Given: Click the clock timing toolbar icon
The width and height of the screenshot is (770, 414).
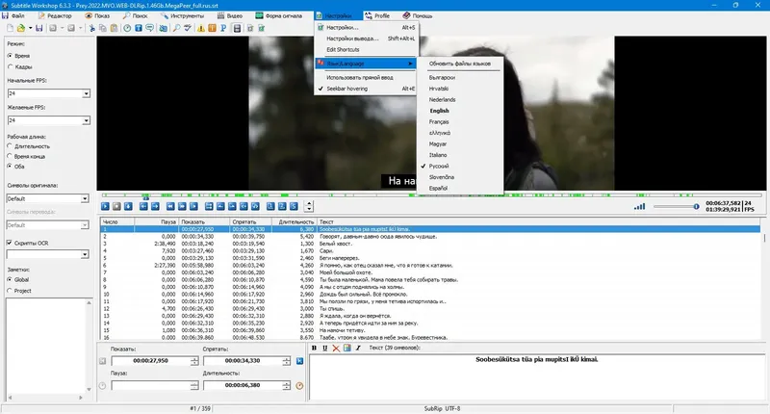Looking at the screenshot, I should tap(127, 28).
